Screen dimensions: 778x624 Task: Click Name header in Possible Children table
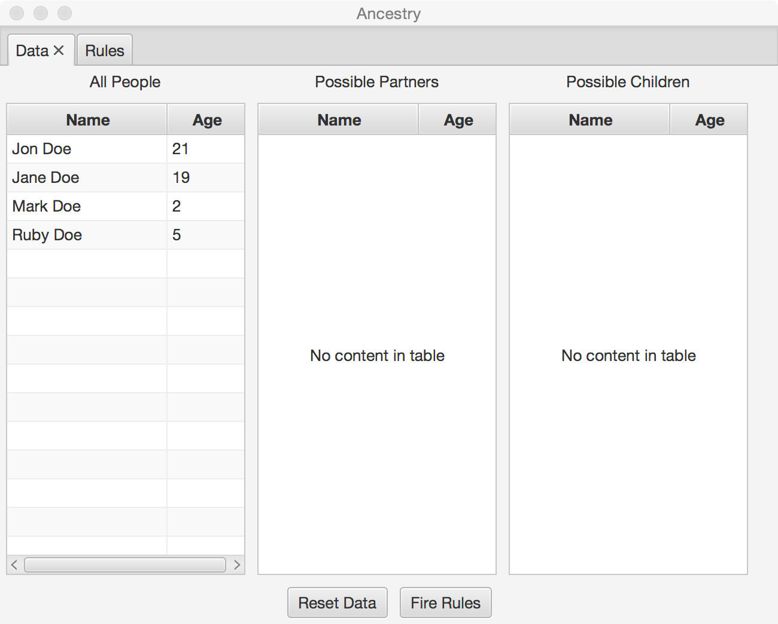(590, 120)
